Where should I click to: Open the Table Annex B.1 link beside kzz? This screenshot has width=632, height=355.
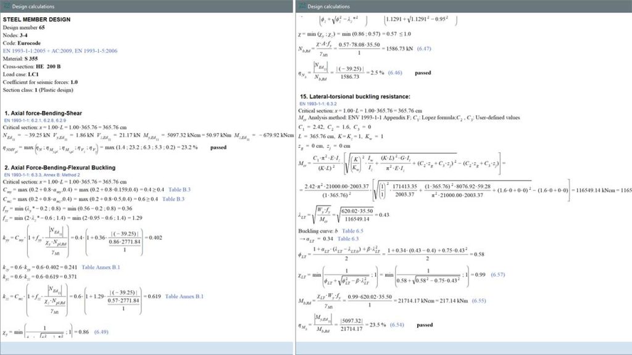[x=184, y=296]
